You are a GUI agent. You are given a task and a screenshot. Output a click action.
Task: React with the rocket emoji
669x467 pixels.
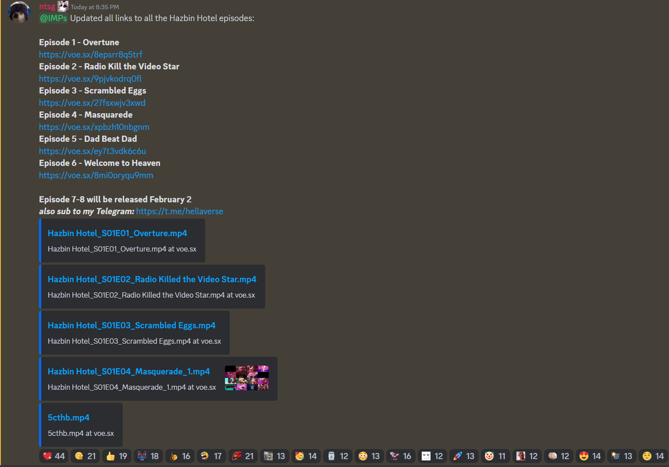coord(464,456)
